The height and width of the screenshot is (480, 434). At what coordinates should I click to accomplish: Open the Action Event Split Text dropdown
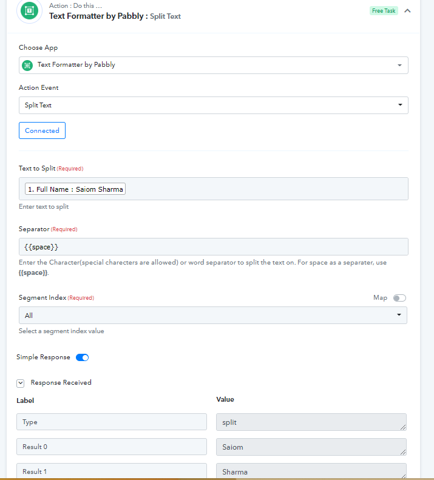[x=214, y=106]
